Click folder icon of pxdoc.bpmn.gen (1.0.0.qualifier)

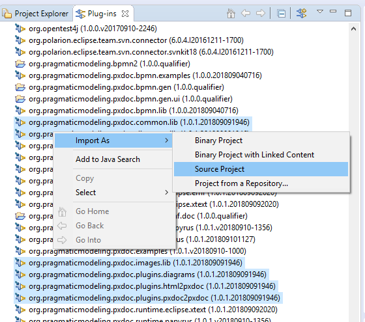20,87
